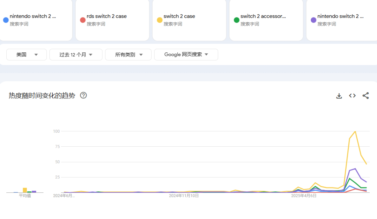The height and width of the screenshot is (219, 377).
Task: Edit the purple-dot nintendo switch 2 term
Action: [340, 16]
